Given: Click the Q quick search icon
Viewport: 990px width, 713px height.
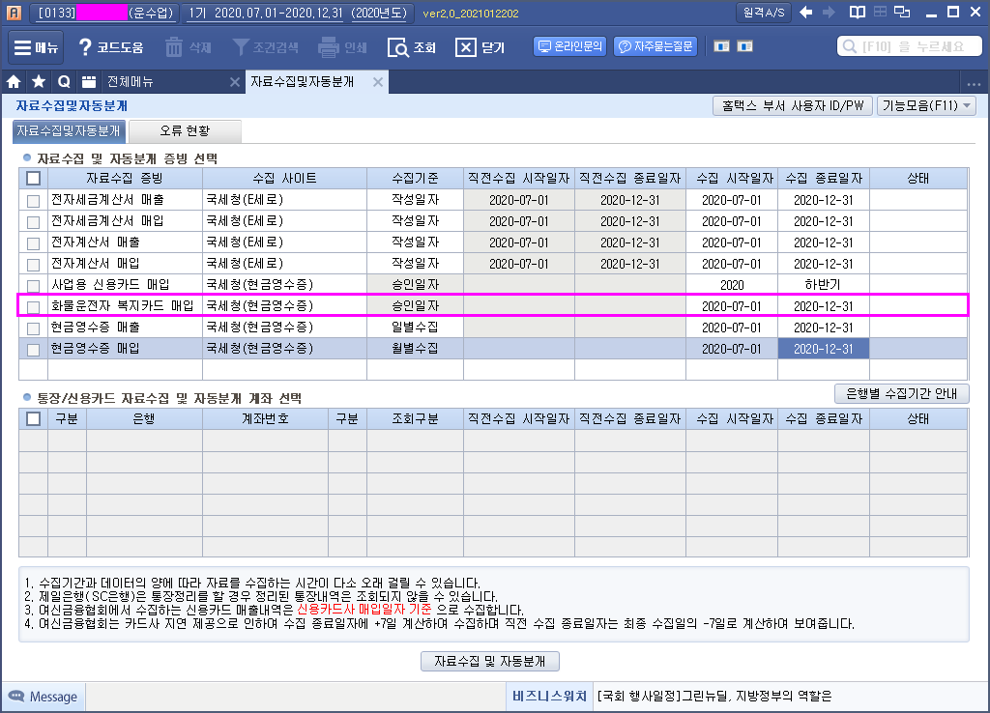Looking at the screenshot, I should (64, 82).
